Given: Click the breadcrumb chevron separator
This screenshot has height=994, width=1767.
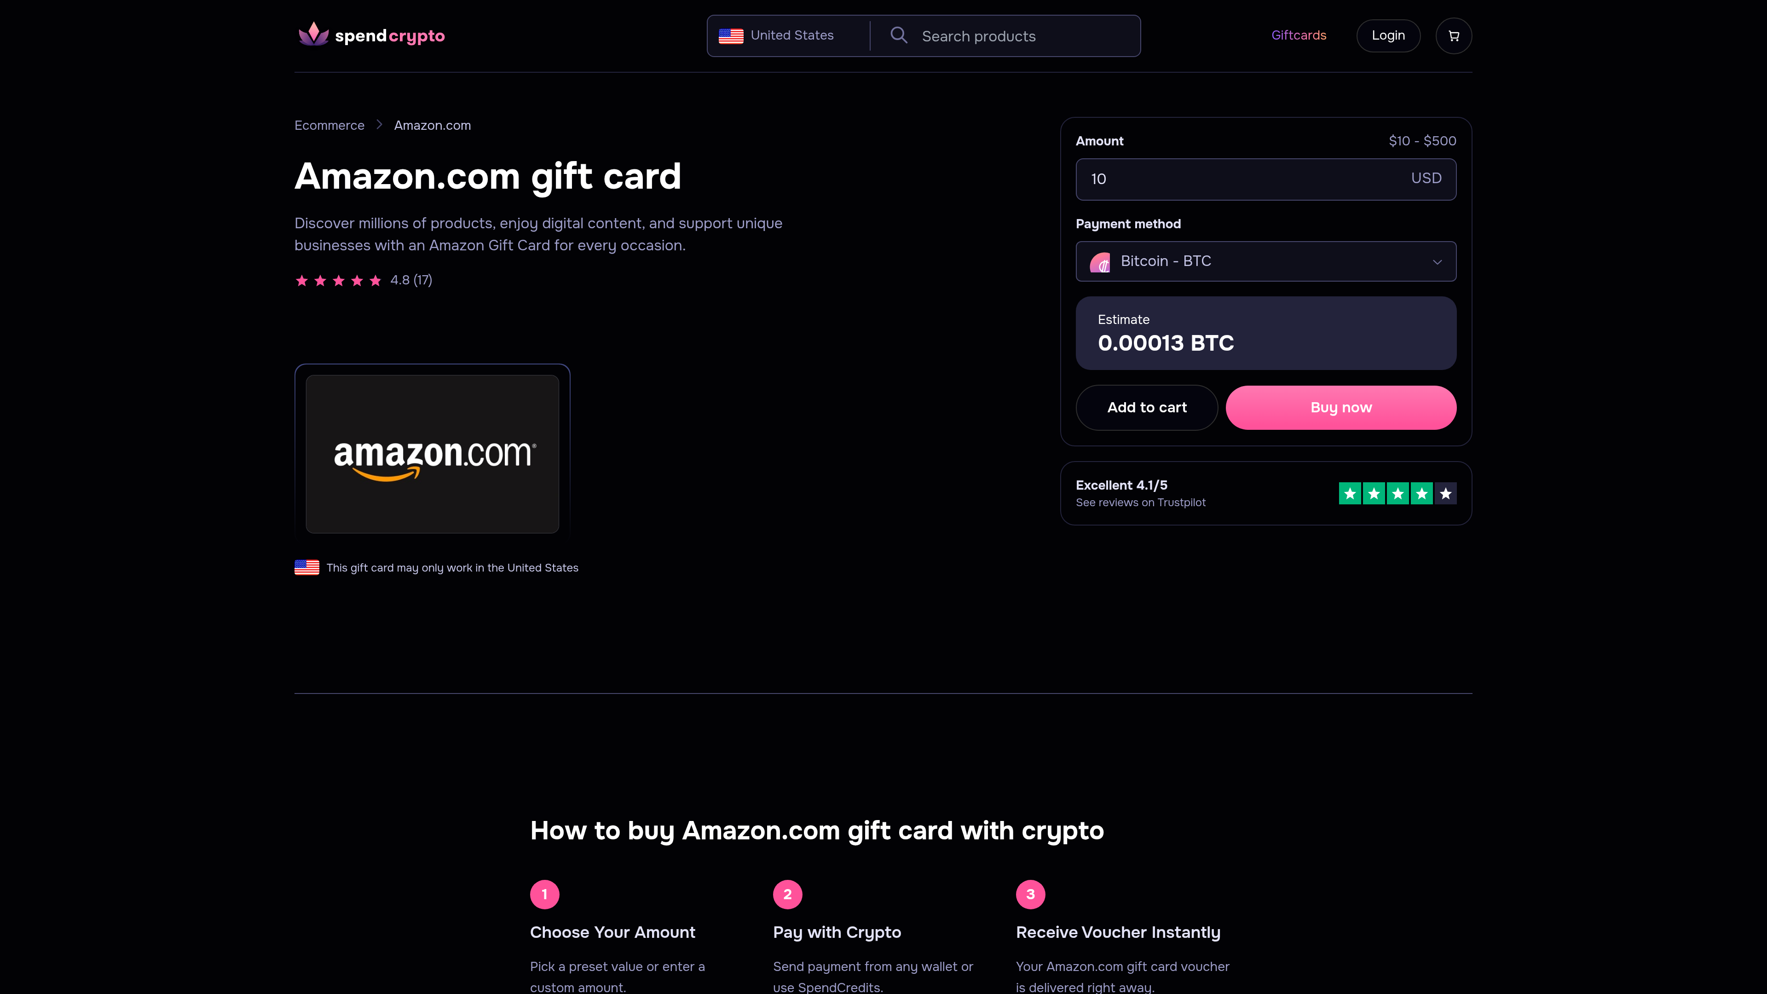Looking at the screenshot, I should pos(379,125).
